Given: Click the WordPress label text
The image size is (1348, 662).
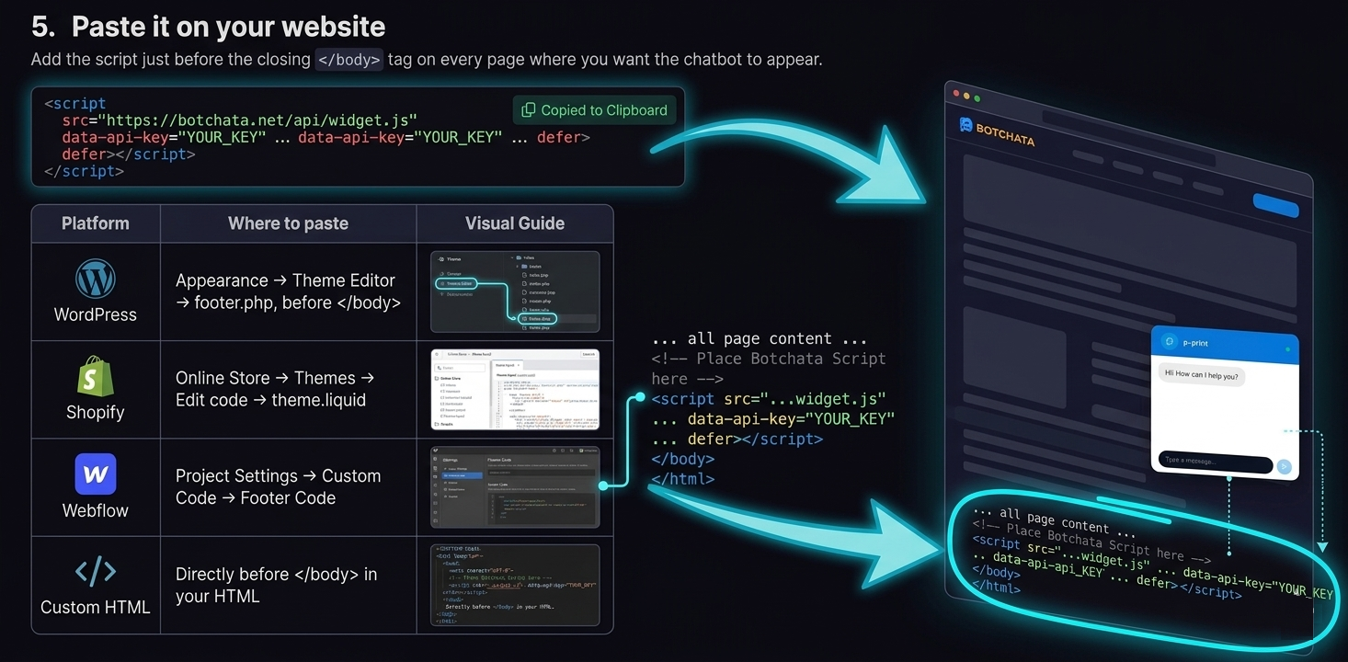Looking at the screenshot, I should point(96,314).
